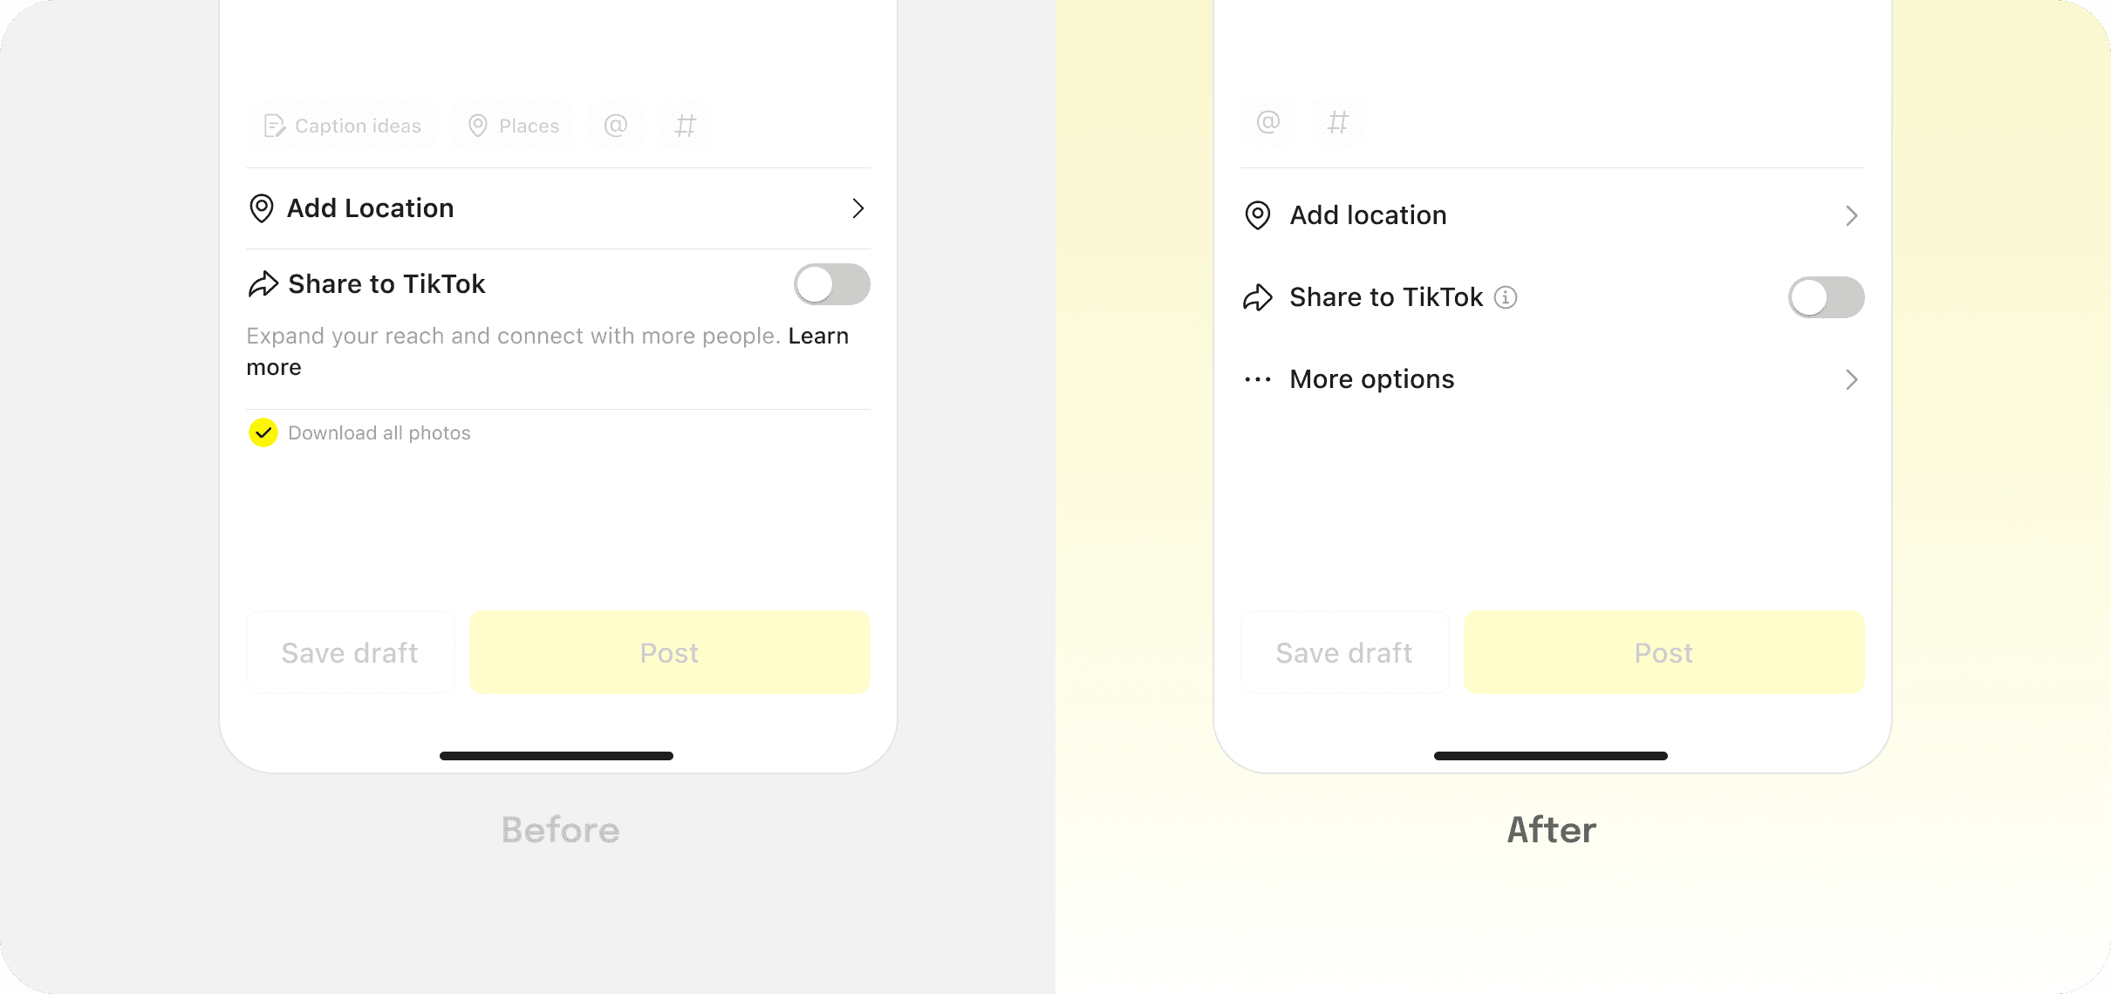
Task: Click the @ mention icon in After panel
Action: [x=1268, y=122]
